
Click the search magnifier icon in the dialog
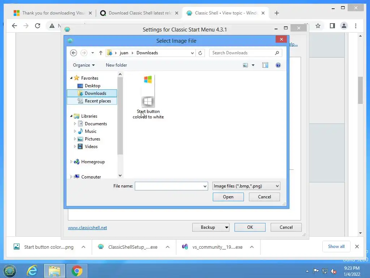[x=277, y=53]
